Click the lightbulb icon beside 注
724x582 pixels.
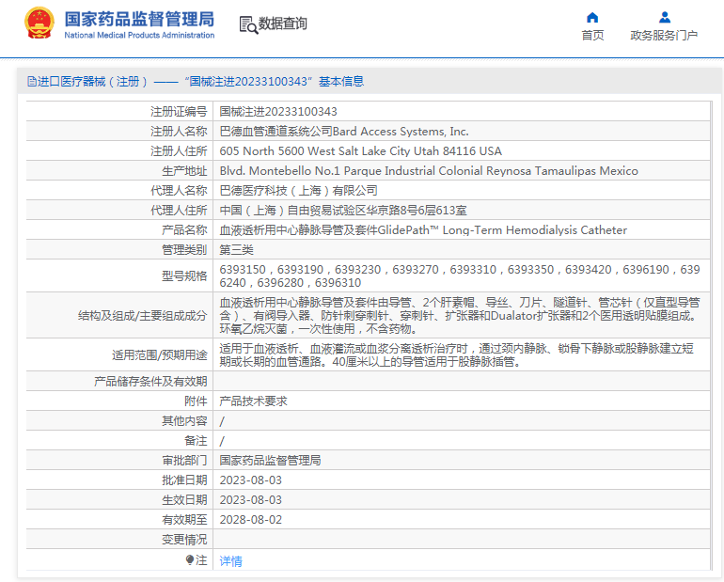point(189,559)
